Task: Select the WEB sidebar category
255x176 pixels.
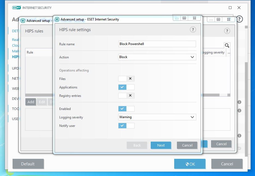Action: [15, 89]
